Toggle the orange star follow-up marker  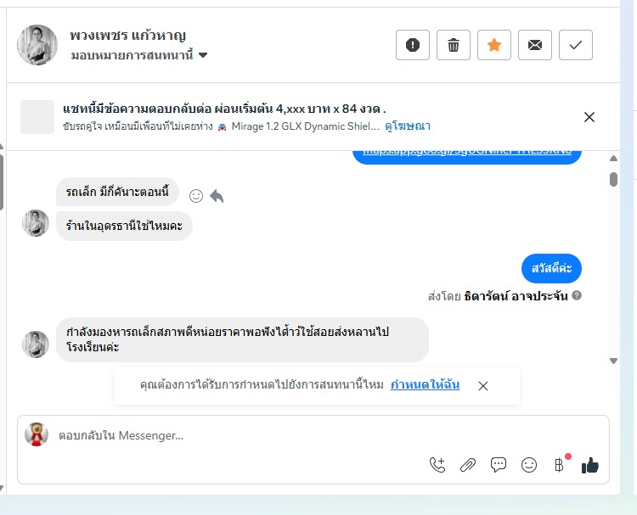point(494,45)
